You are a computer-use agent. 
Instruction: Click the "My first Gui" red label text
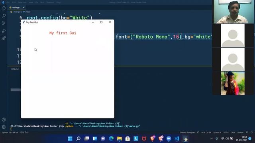[x=63, y=33]
